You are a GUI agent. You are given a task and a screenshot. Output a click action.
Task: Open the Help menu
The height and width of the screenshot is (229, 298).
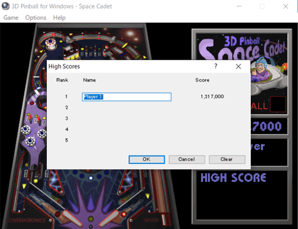click(x=59, y=18)
